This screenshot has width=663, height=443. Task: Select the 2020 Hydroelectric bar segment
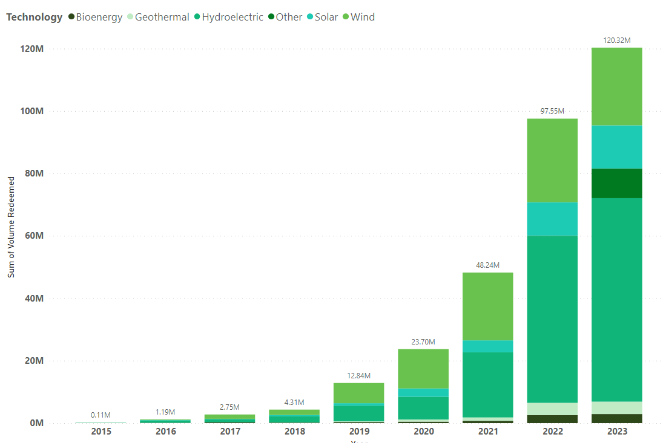[423, 408]
